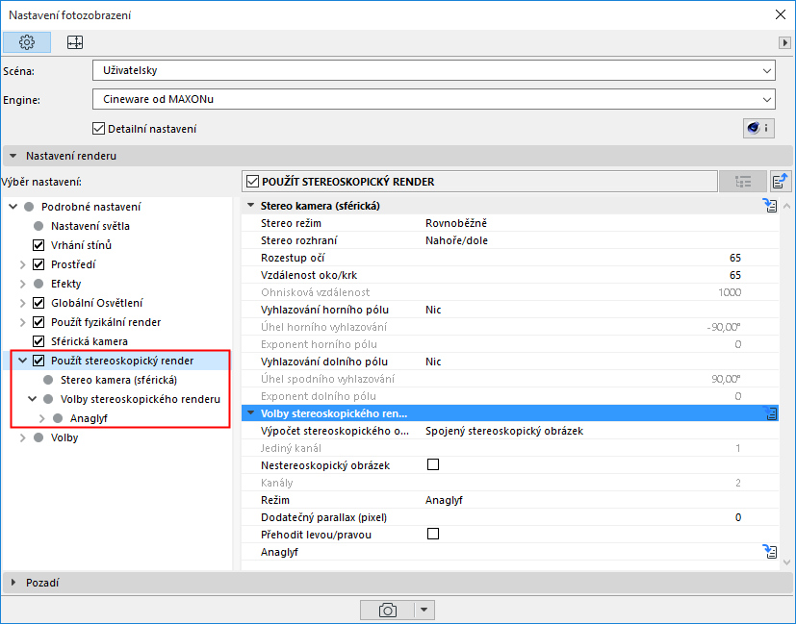Image resolution: width=796 pixels, height=624 pixels.
Task: Click the list view button beside header
Action: click(743, 182)
